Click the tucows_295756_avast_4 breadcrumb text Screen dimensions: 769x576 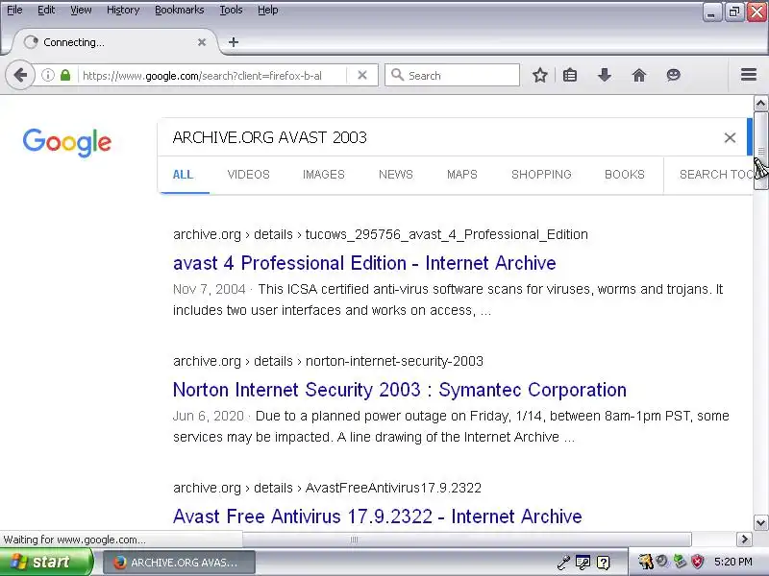coord(447,234)
